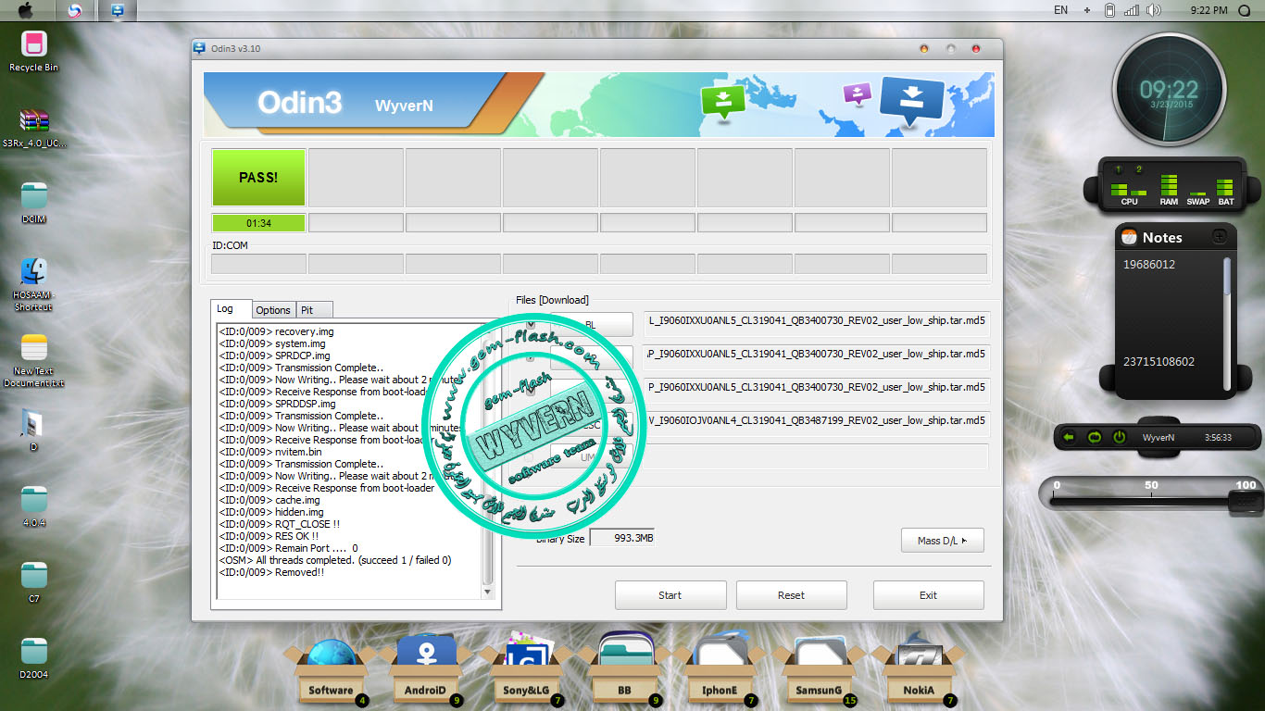Viewport: 1265px width, 711px height.
Task: Click the Reset button in Odin3
Action: tap(792, 595)
